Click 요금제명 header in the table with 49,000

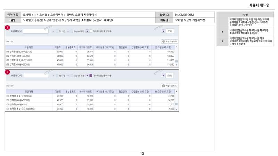point(29,92)
